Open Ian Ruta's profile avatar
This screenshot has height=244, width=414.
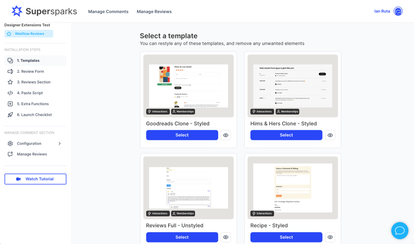pos(398,11)
